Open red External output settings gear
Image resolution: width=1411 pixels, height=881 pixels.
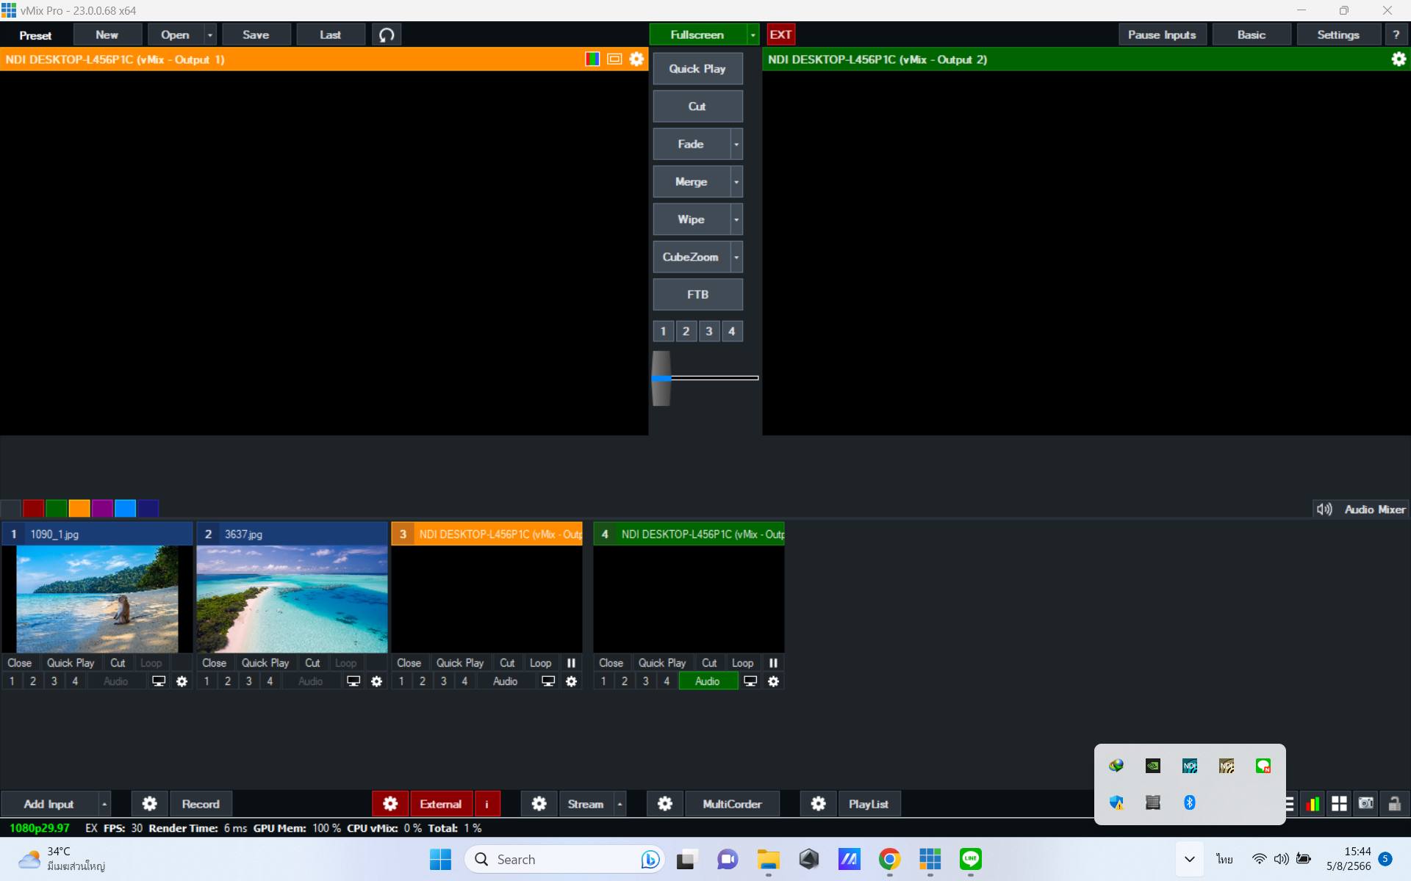(390, 804)
